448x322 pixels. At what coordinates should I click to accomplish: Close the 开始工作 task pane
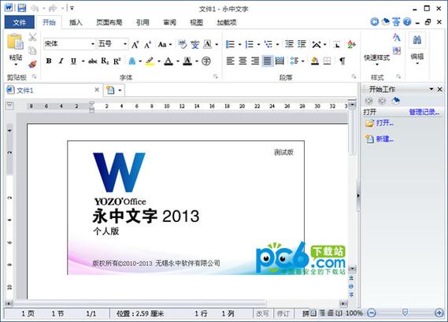point(439,90)
